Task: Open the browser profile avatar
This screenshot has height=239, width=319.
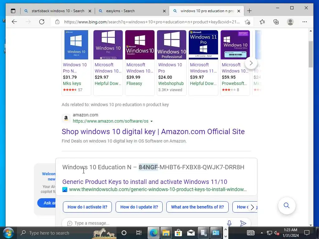Action: pos(290,22)
